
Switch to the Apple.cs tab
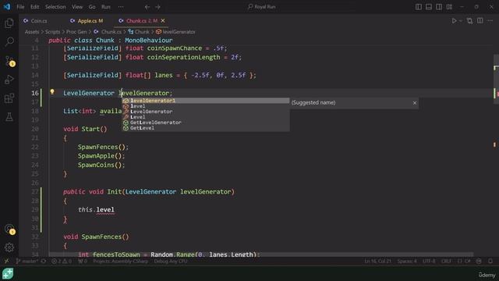(x=87, y=21)
